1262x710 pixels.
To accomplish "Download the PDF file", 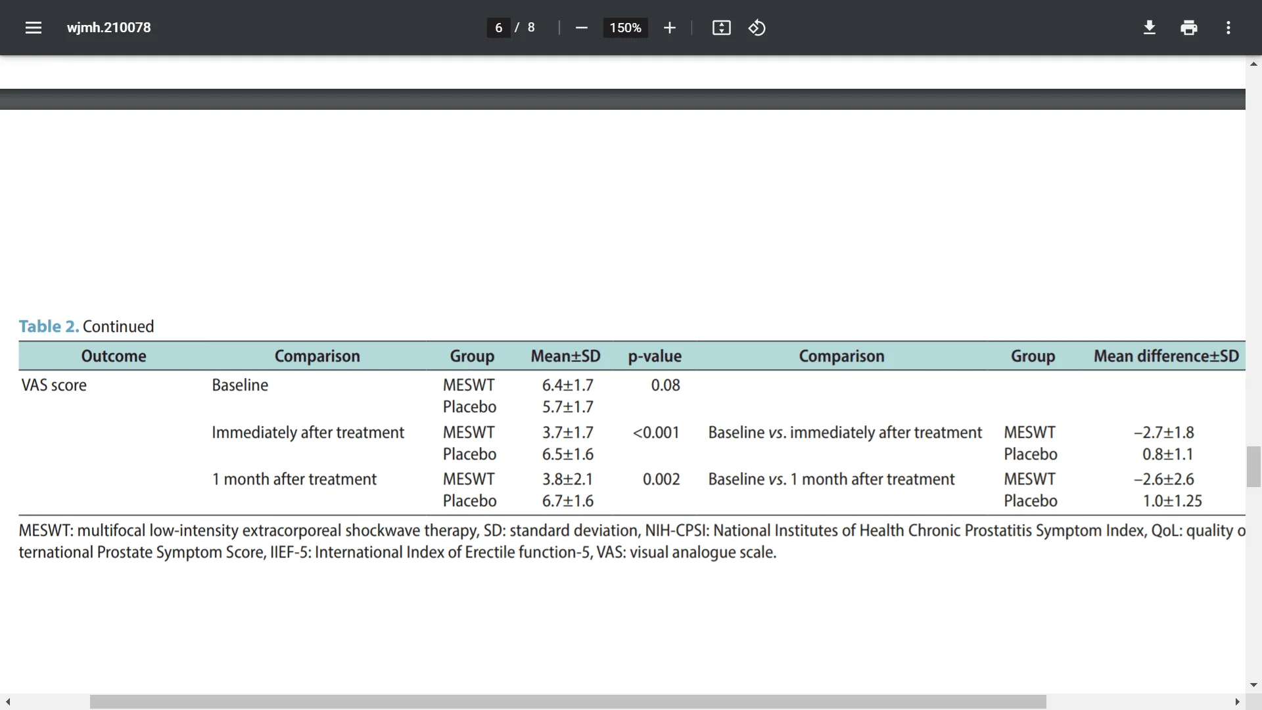I will point(1149,28).
